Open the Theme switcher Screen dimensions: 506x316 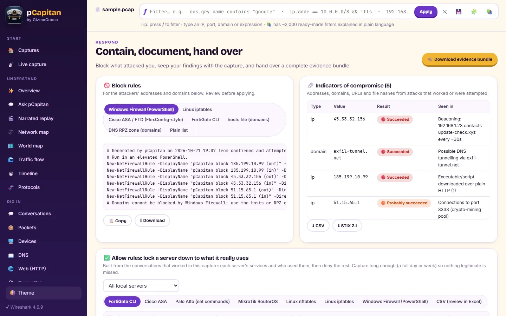(x=44, y=293)
